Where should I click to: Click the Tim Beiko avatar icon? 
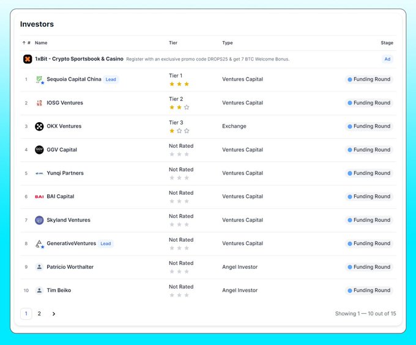pos(39,291)
